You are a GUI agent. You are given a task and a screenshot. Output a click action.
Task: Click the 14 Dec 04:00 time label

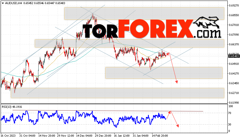point(84,136)
